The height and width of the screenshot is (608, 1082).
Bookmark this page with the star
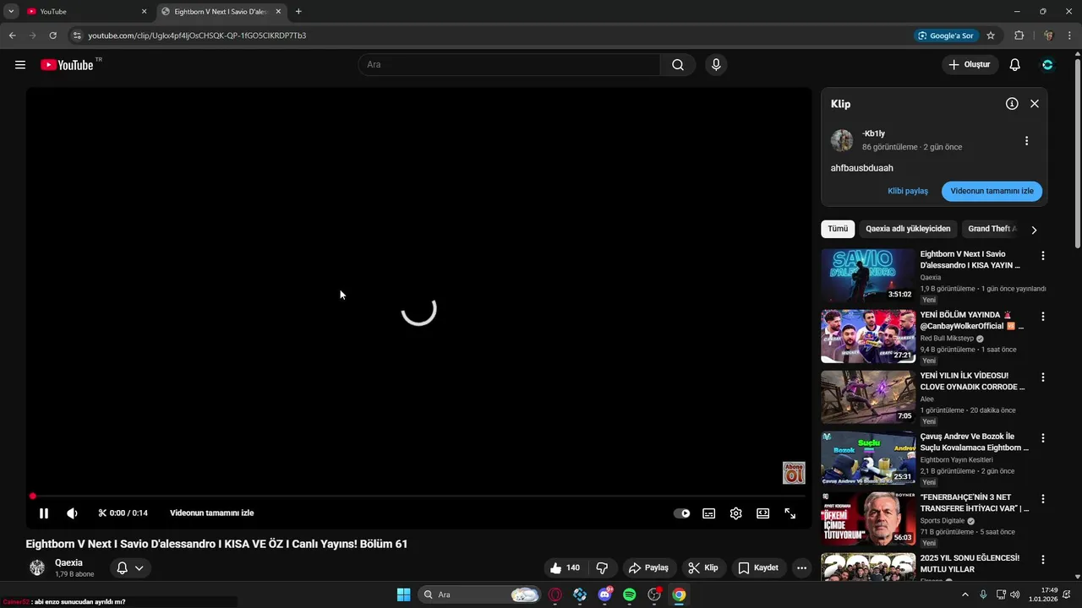pyautogui.click(x=991, y=35)
